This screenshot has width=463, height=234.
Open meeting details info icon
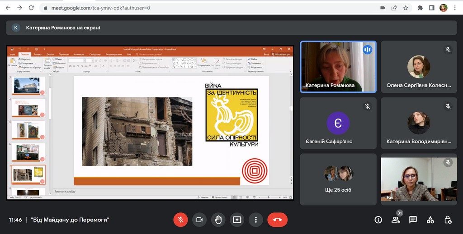click(x=378, y=220)
